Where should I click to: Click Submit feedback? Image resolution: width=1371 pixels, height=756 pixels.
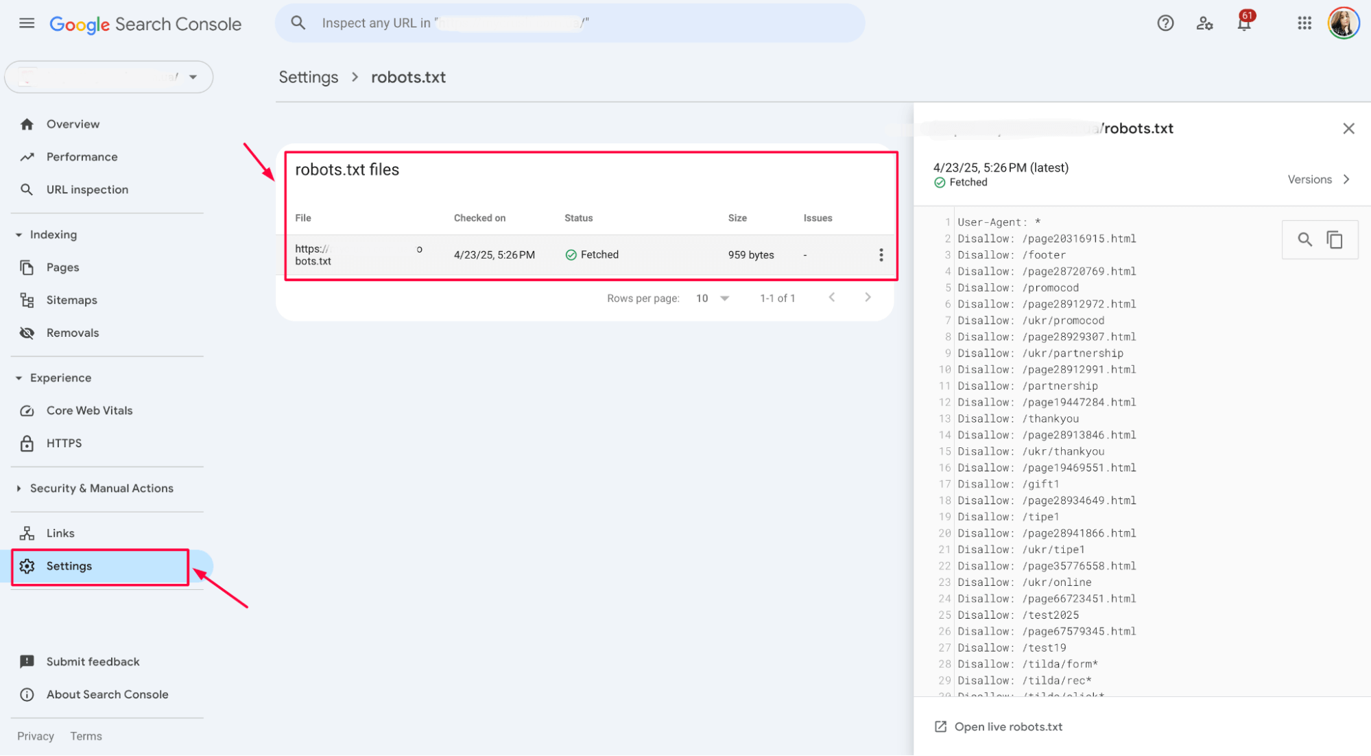93,662
